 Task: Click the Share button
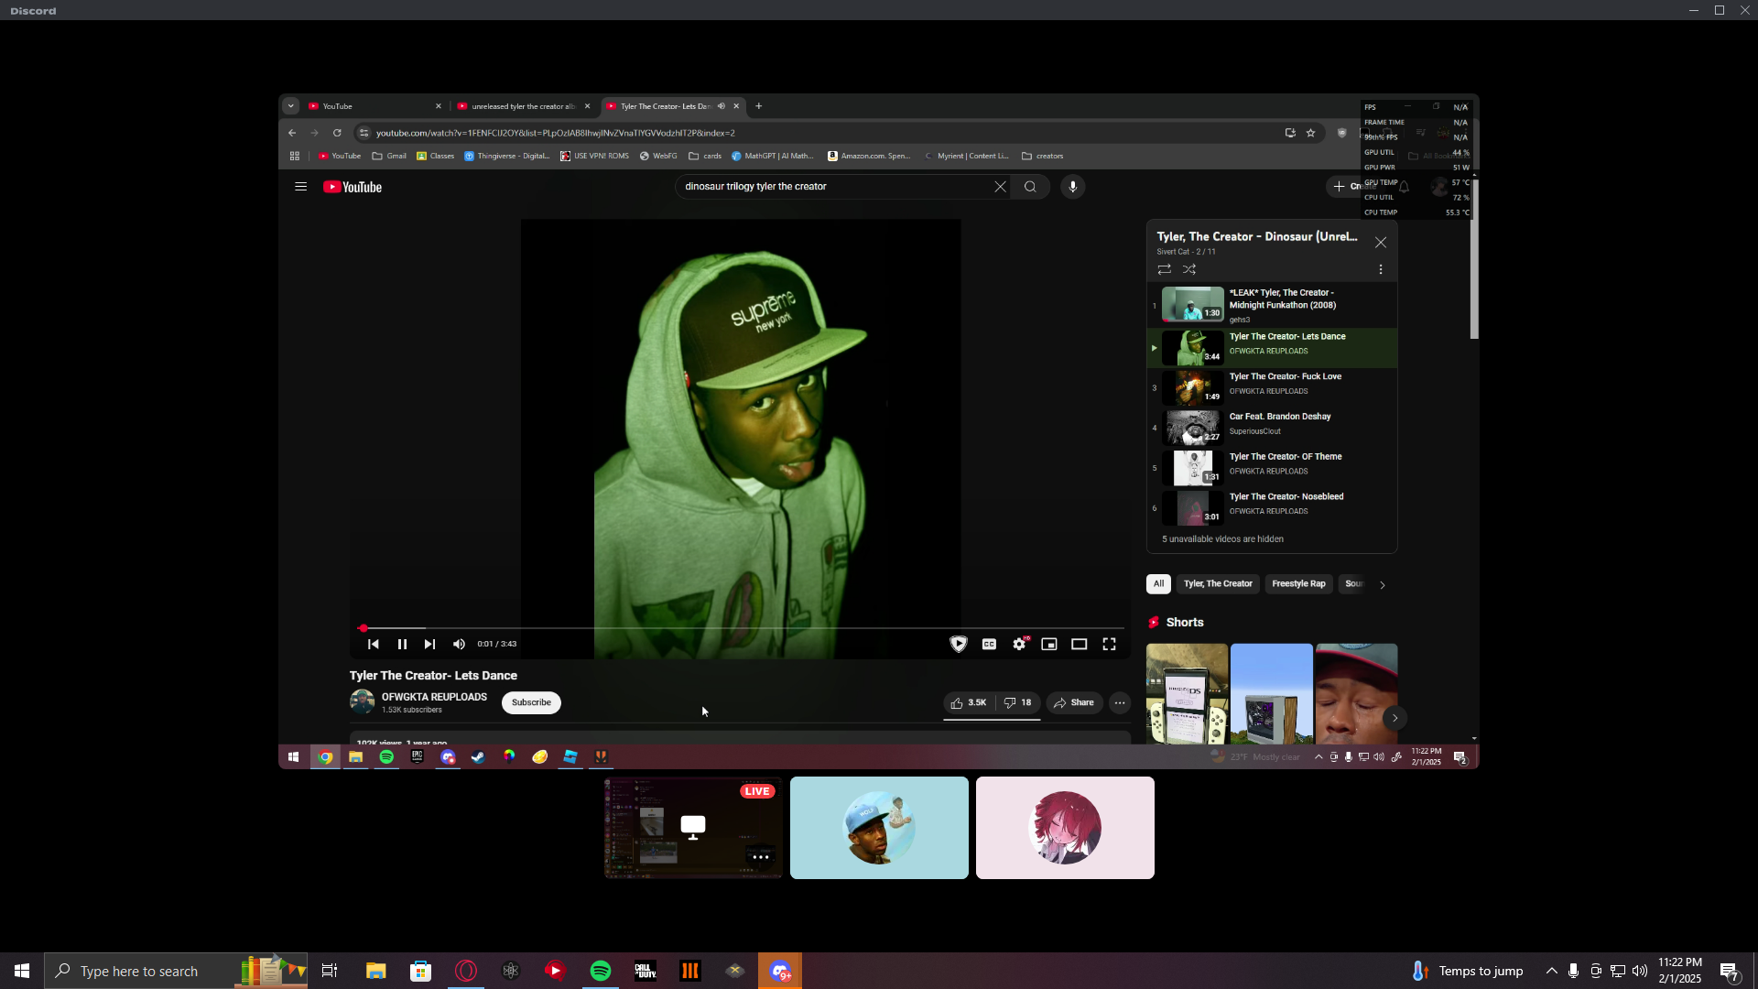point(1074,703)
